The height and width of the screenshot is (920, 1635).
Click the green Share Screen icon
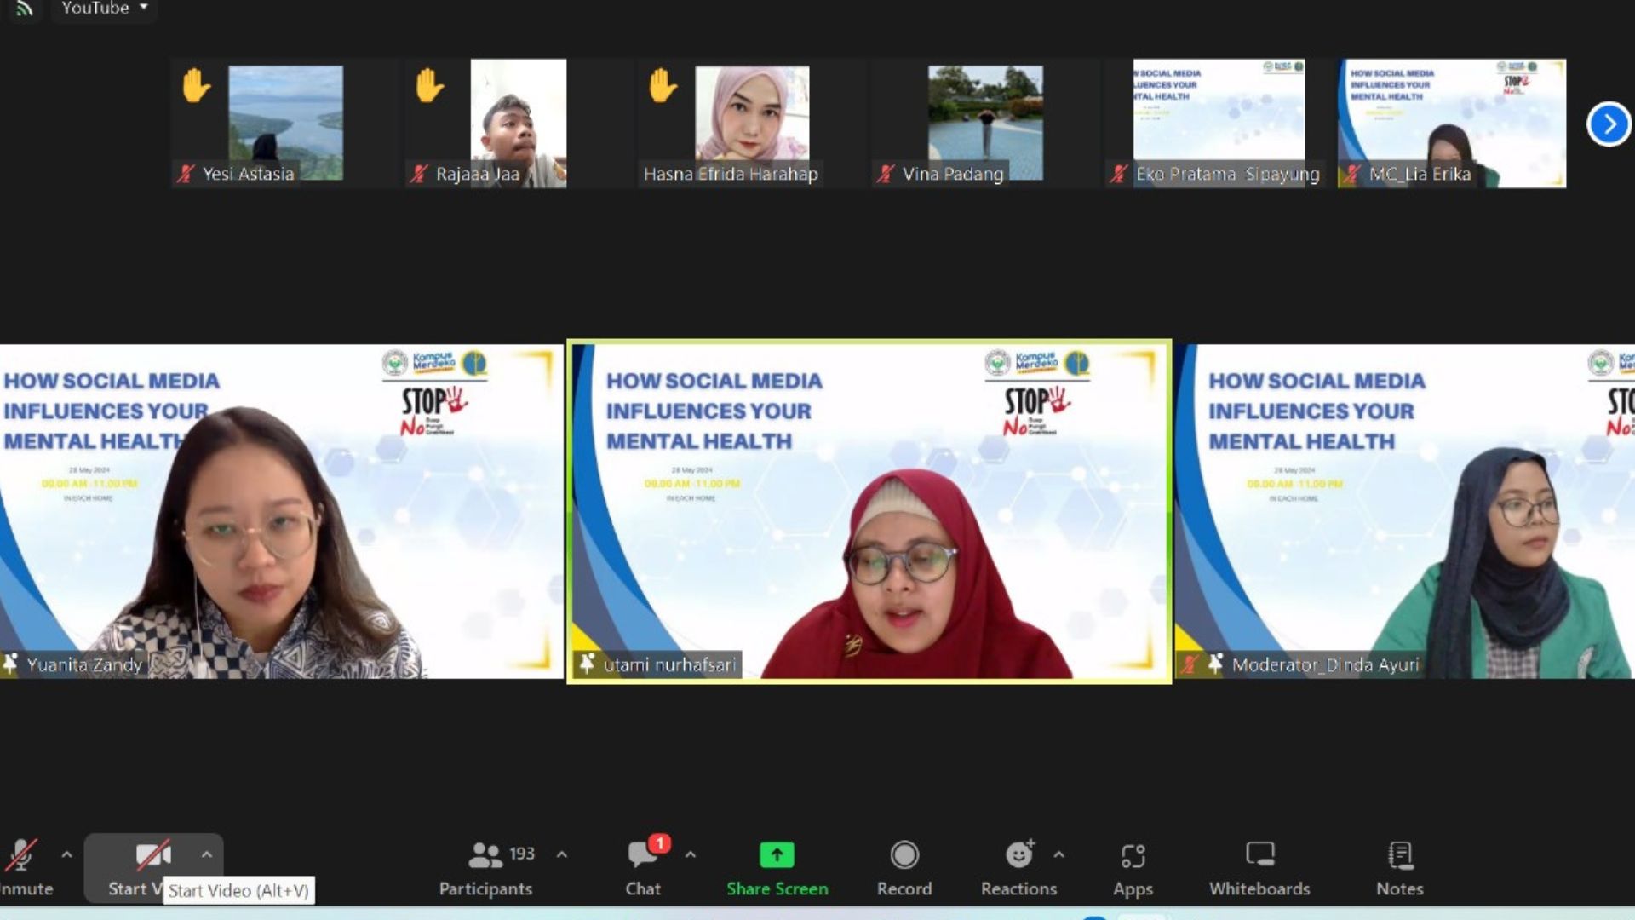pyautogui.click(x=777, y=854)
